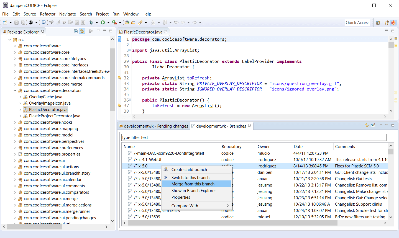Open the Navigate menu
Viewport: 399px width, 238px height.
[x=68, y=14]
